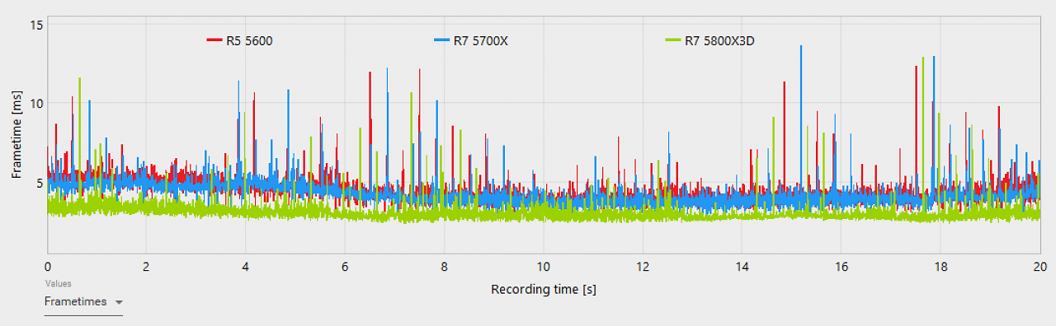Open the Frametimes values dropdown
This screenshot has height=326, width=1056.
83,302
